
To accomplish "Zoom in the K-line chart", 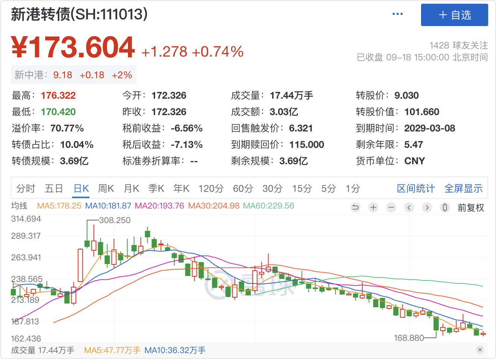I will (373, 207).
